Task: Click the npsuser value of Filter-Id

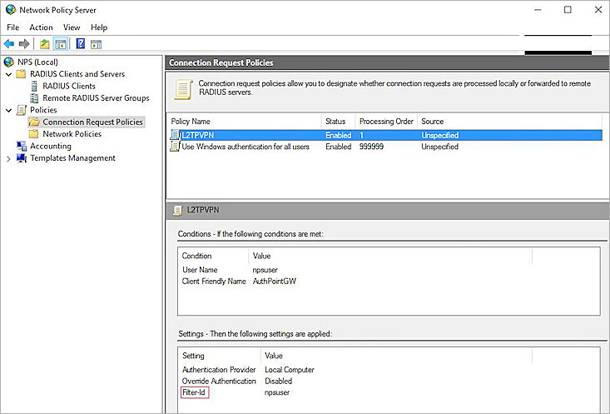Action: (x=277, y=392)
